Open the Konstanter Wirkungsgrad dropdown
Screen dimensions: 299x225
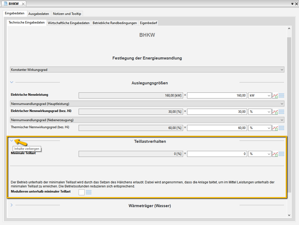(147, 70)
